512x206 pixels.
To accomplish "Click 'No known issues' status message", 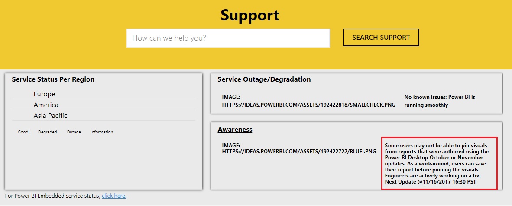I will coord(440,101).
